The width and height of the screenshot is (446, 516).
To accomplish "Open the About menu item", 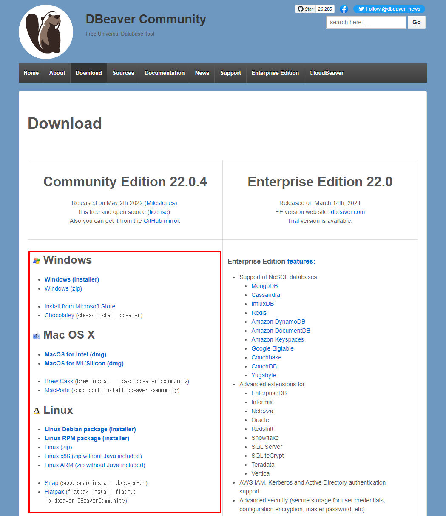I will (x=57, y=73).
